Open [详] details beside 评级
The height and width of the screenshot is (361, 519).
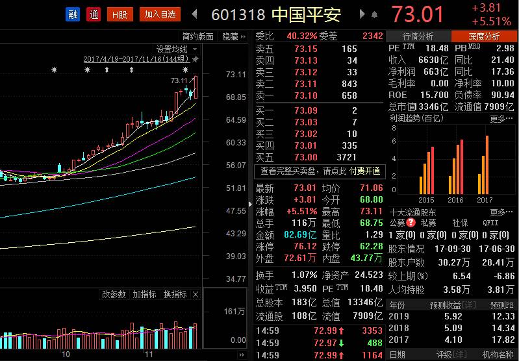tap(459, 355)
